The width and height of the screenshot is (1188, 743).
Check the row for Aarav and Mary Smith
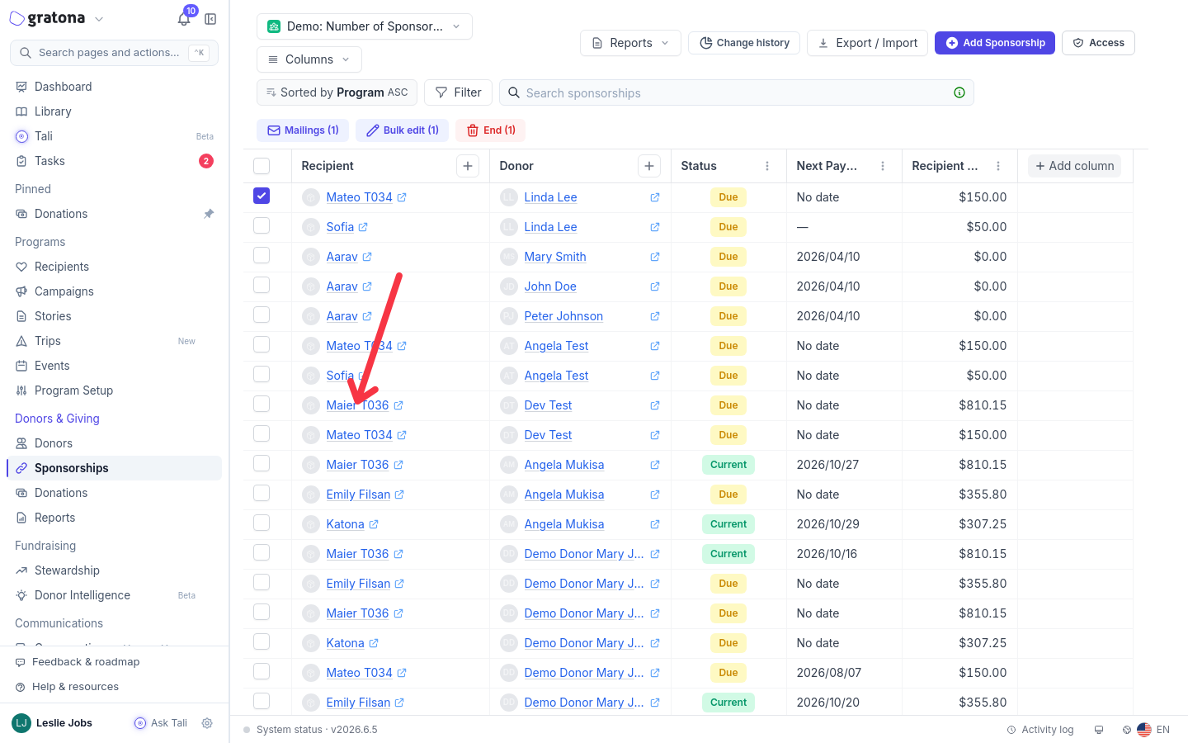click(x=262, y=255)
